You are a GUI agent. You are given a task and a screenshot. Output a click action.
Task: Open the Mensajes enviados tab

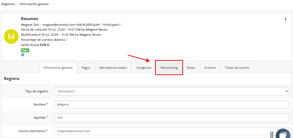click(113, 68)
